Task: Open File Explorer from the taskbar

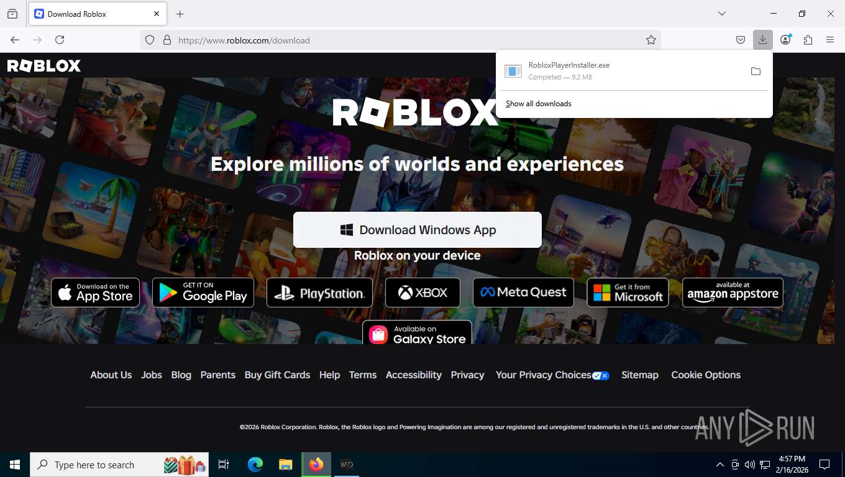Action: coord(285,465)
